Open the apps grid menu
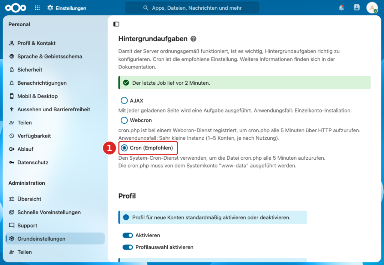This screenshot has width=384, height=265. click(37, 8)
